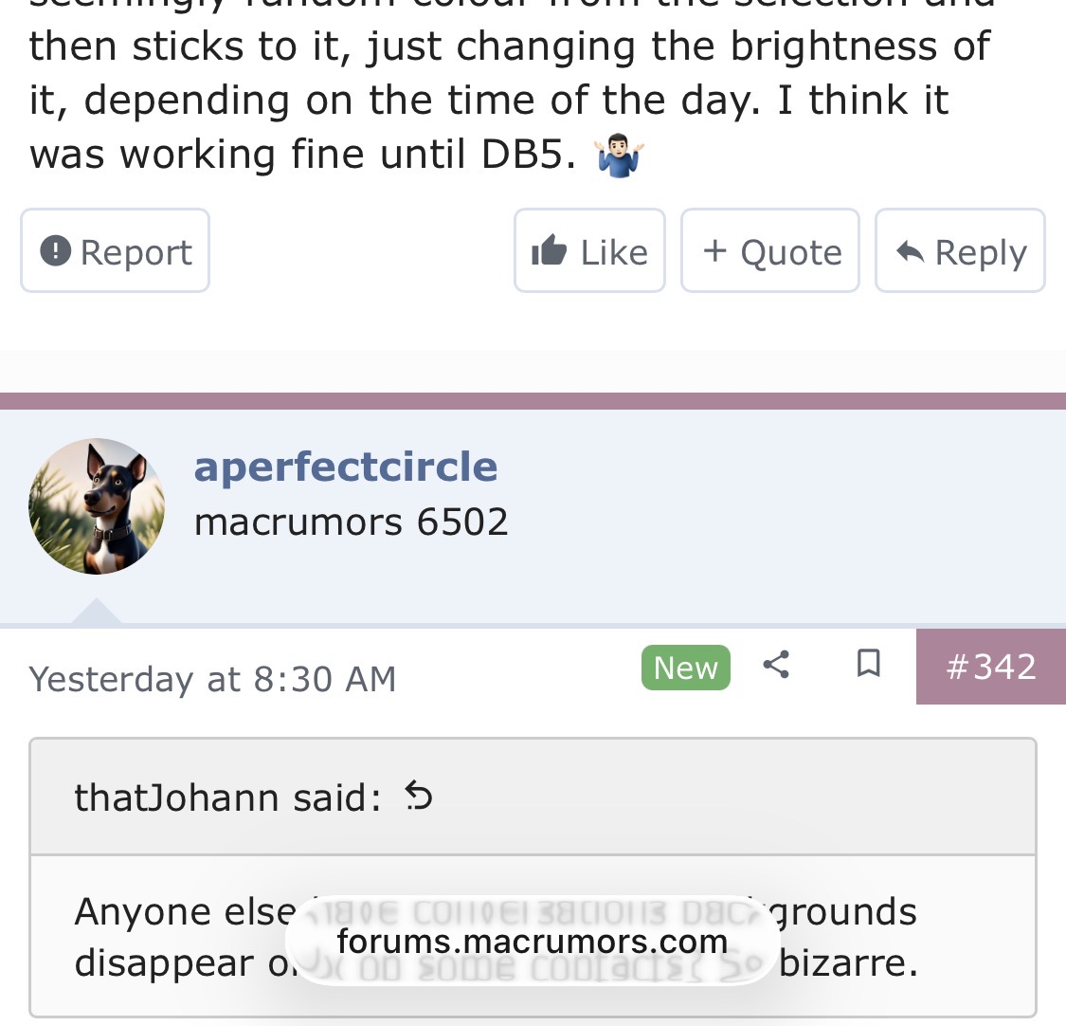
Task: Open the #342 post permalink
Action: click(990, 667)
